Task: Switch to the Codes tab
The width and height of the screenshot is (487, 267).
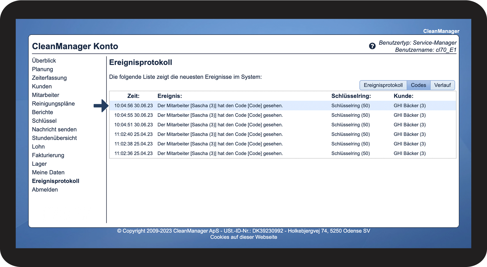Action: (418, 85)
